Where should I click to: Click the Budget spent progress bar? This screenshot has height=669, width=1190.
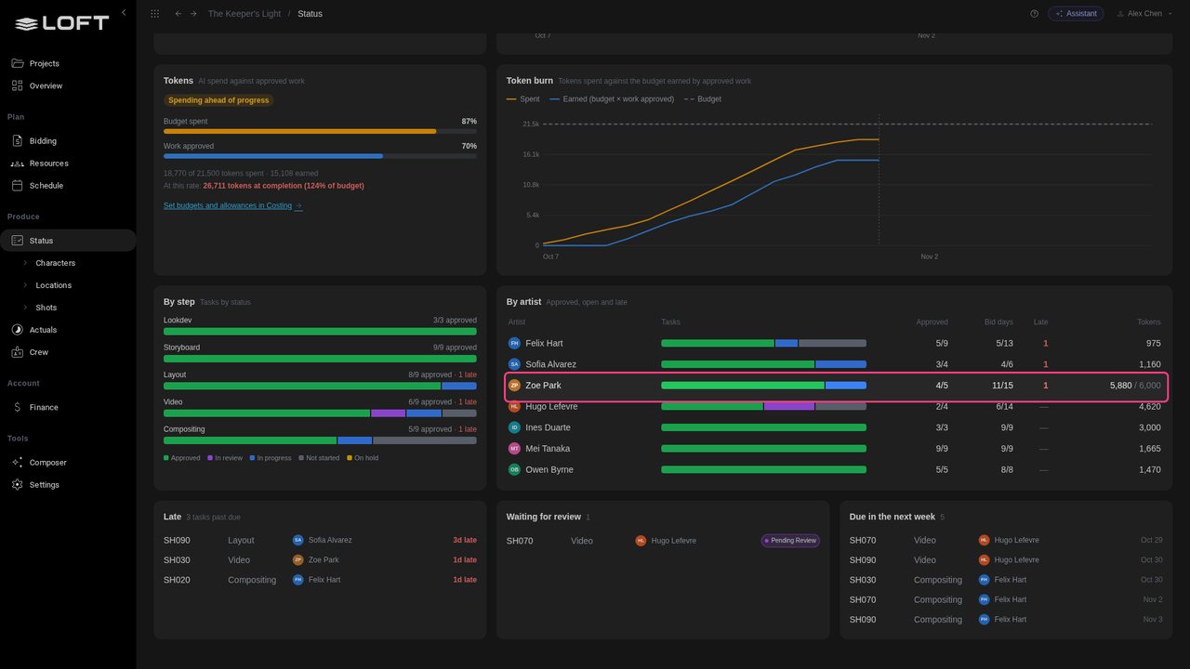pyautogui.click(x=320, y=132)
